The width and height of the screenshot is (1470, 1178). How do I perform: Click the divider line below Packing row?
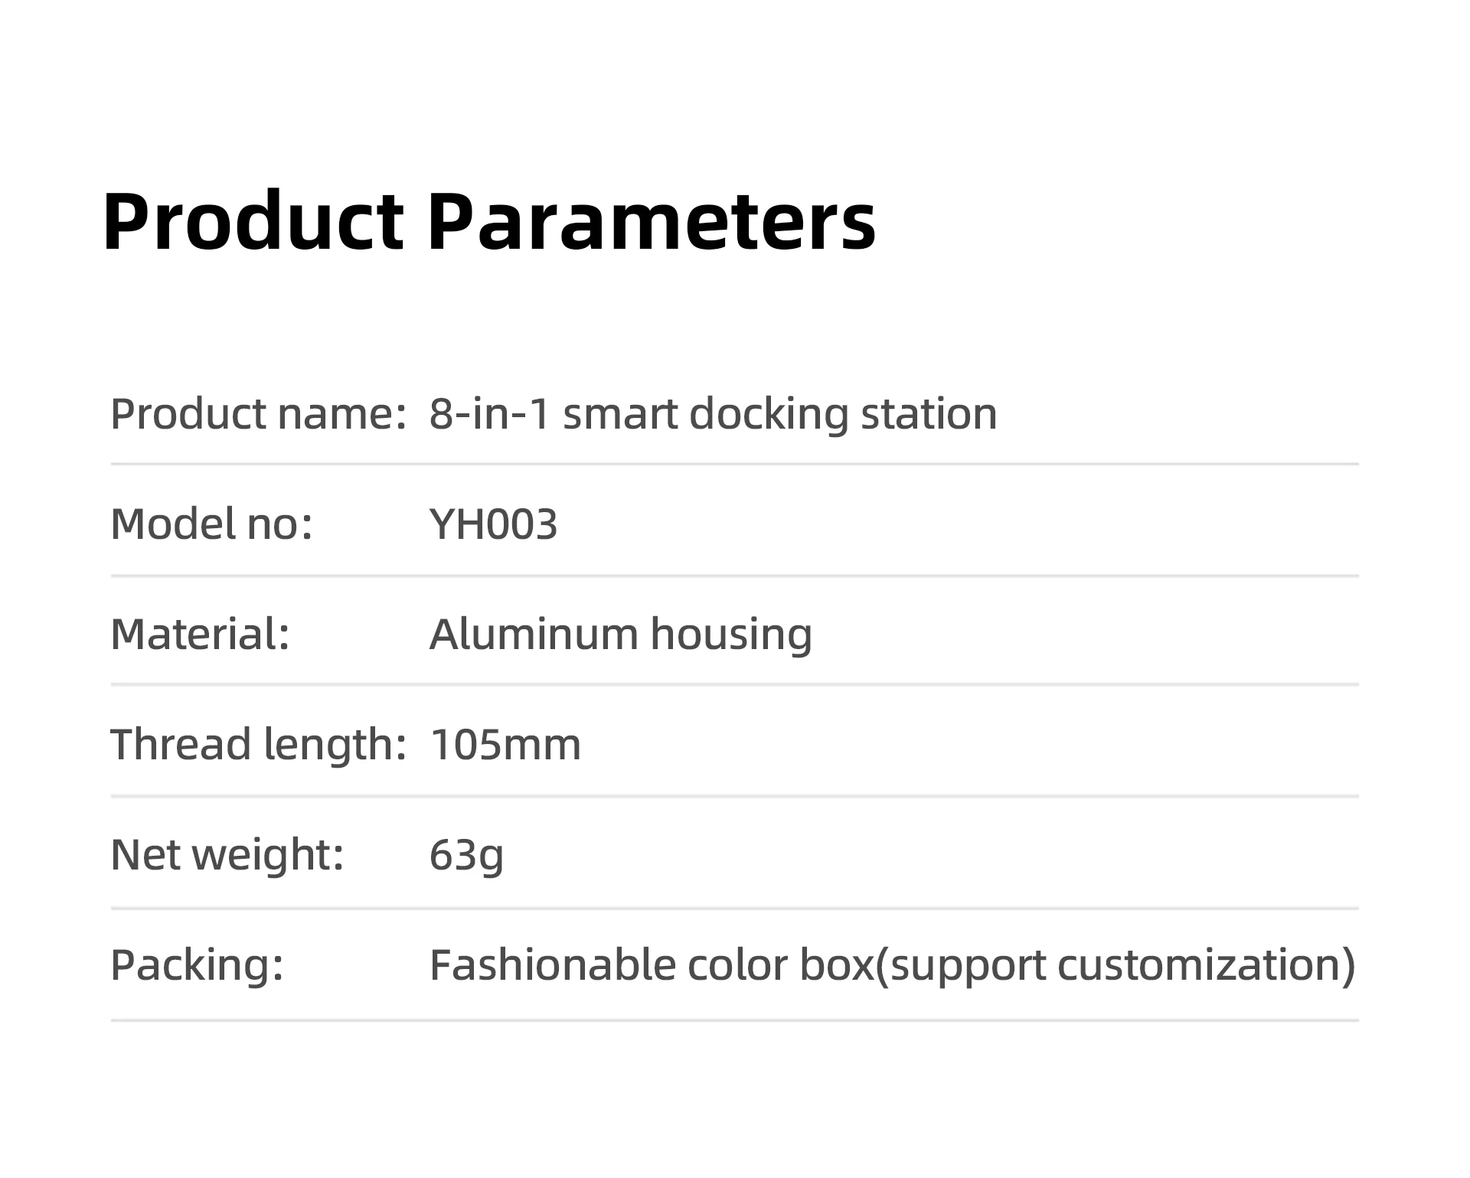(734, 1020)
